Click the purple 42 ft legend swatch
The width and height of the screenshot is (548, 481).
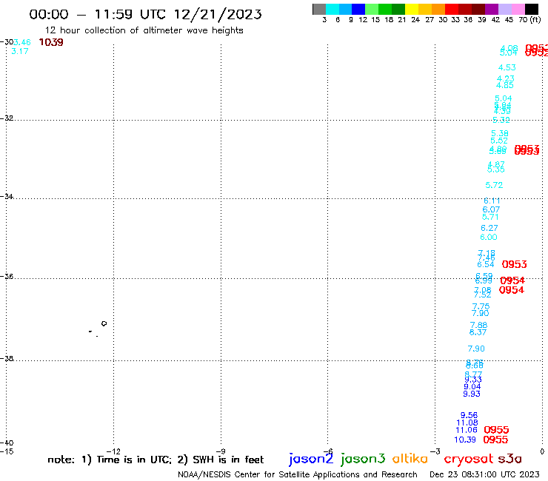[492, 9]
